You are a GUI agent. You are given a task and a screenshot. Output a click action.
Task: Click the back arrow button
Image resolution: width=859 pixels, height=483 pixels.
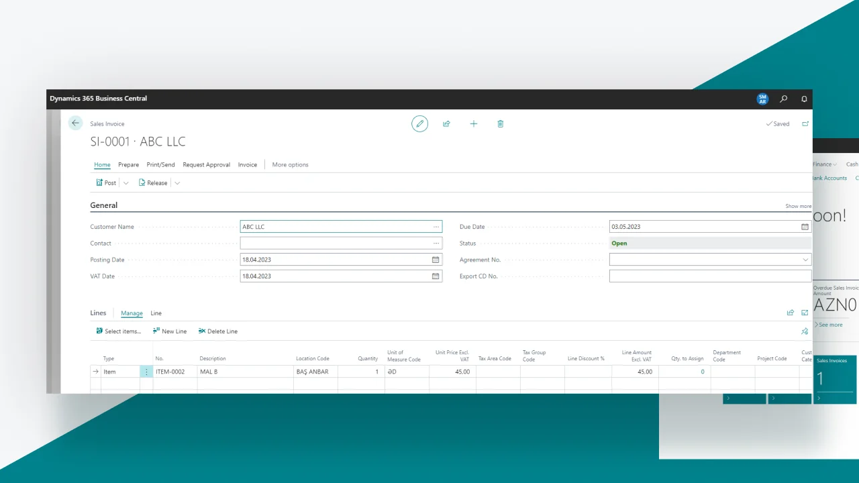pos(75,123)
